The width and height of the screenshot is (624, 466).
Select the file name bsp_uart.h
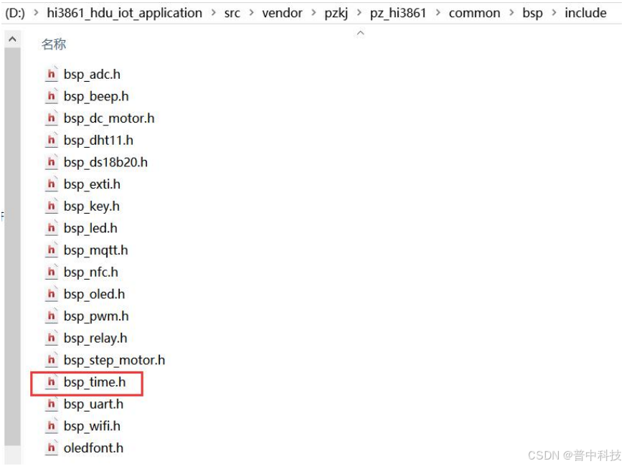(x=93, y=404)
